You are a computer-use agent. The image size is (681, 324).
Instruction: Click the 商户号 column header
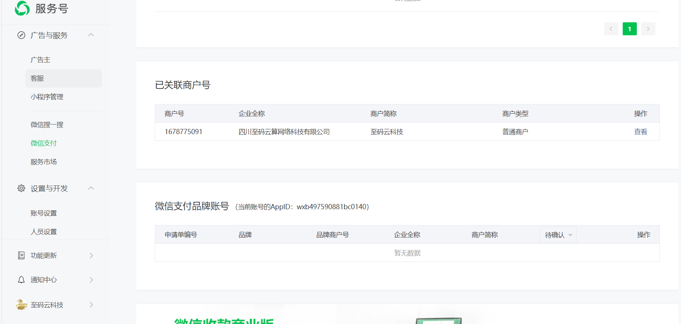click(174, 114)
